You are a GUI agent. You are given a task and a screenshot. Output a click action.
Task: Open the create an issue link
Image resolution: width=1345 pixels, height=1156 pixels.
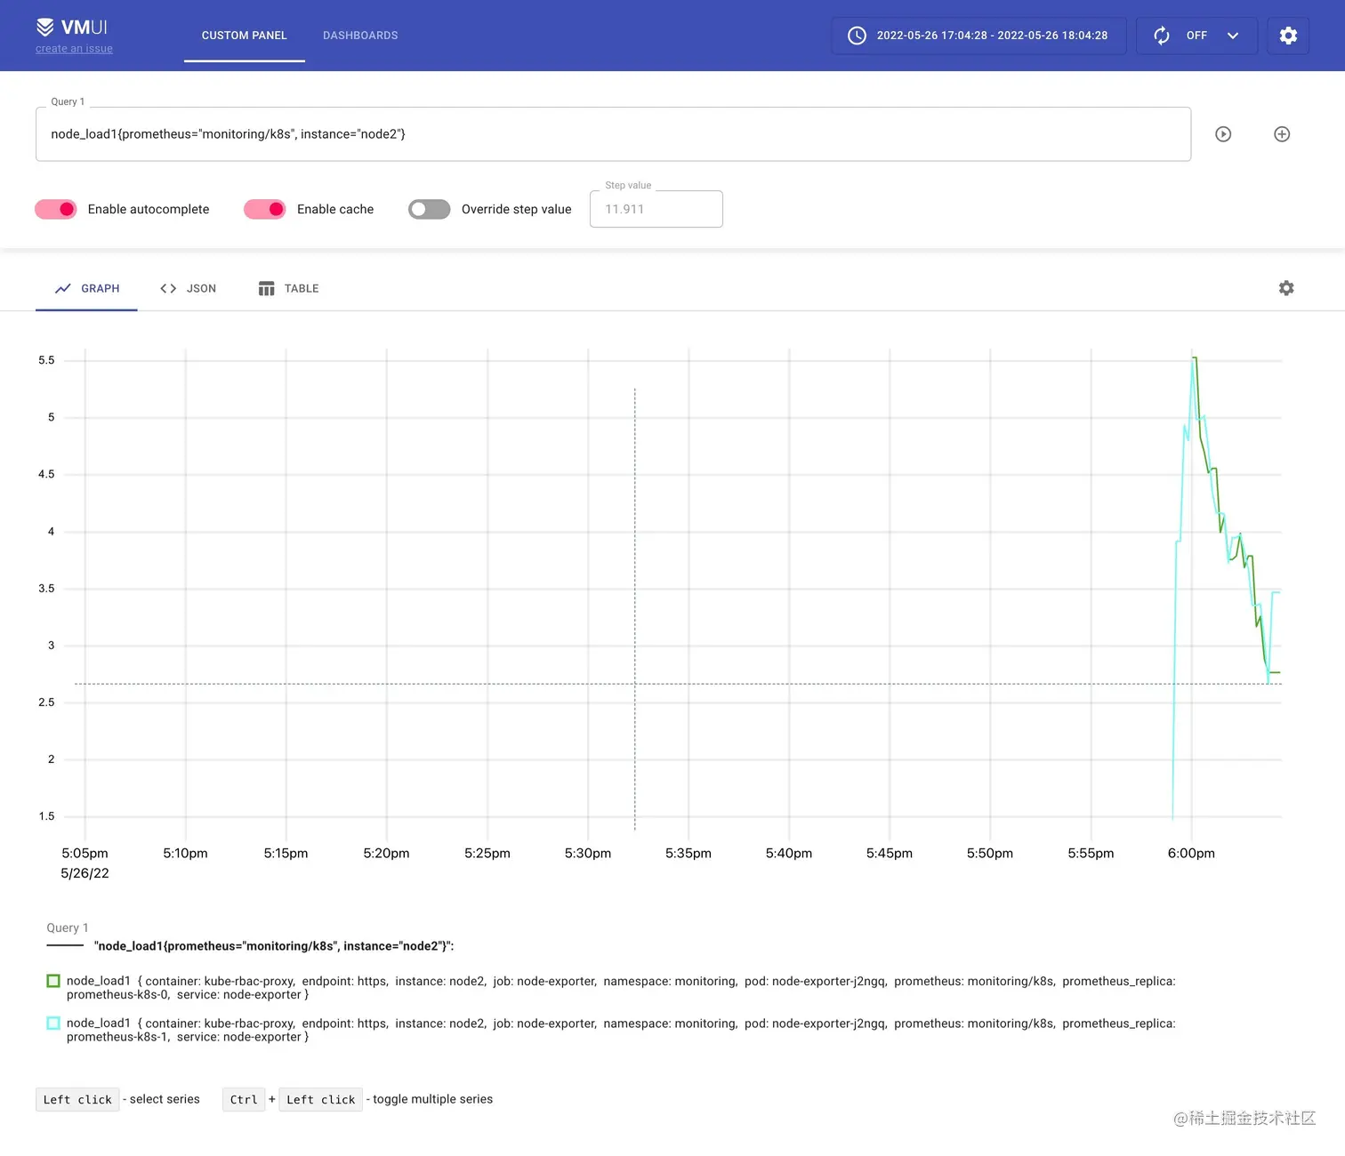74,49
